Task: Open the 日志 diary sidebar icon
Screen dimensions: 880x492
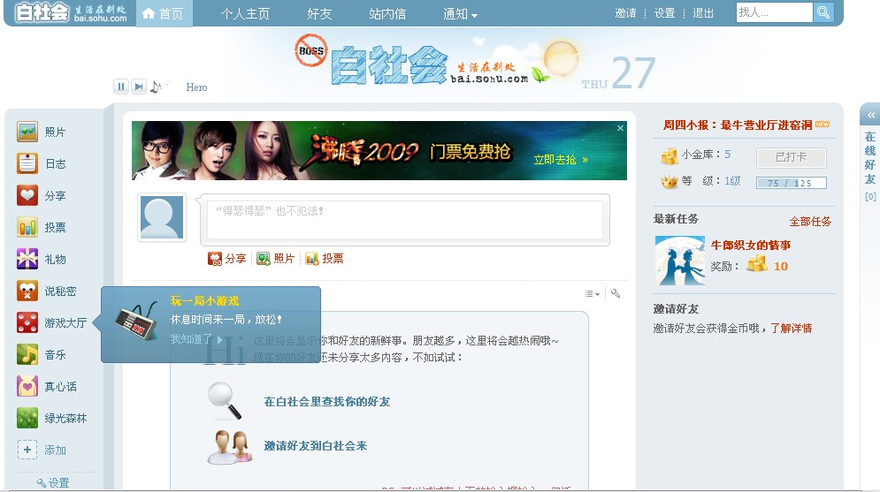Action: tap(27, 163)
